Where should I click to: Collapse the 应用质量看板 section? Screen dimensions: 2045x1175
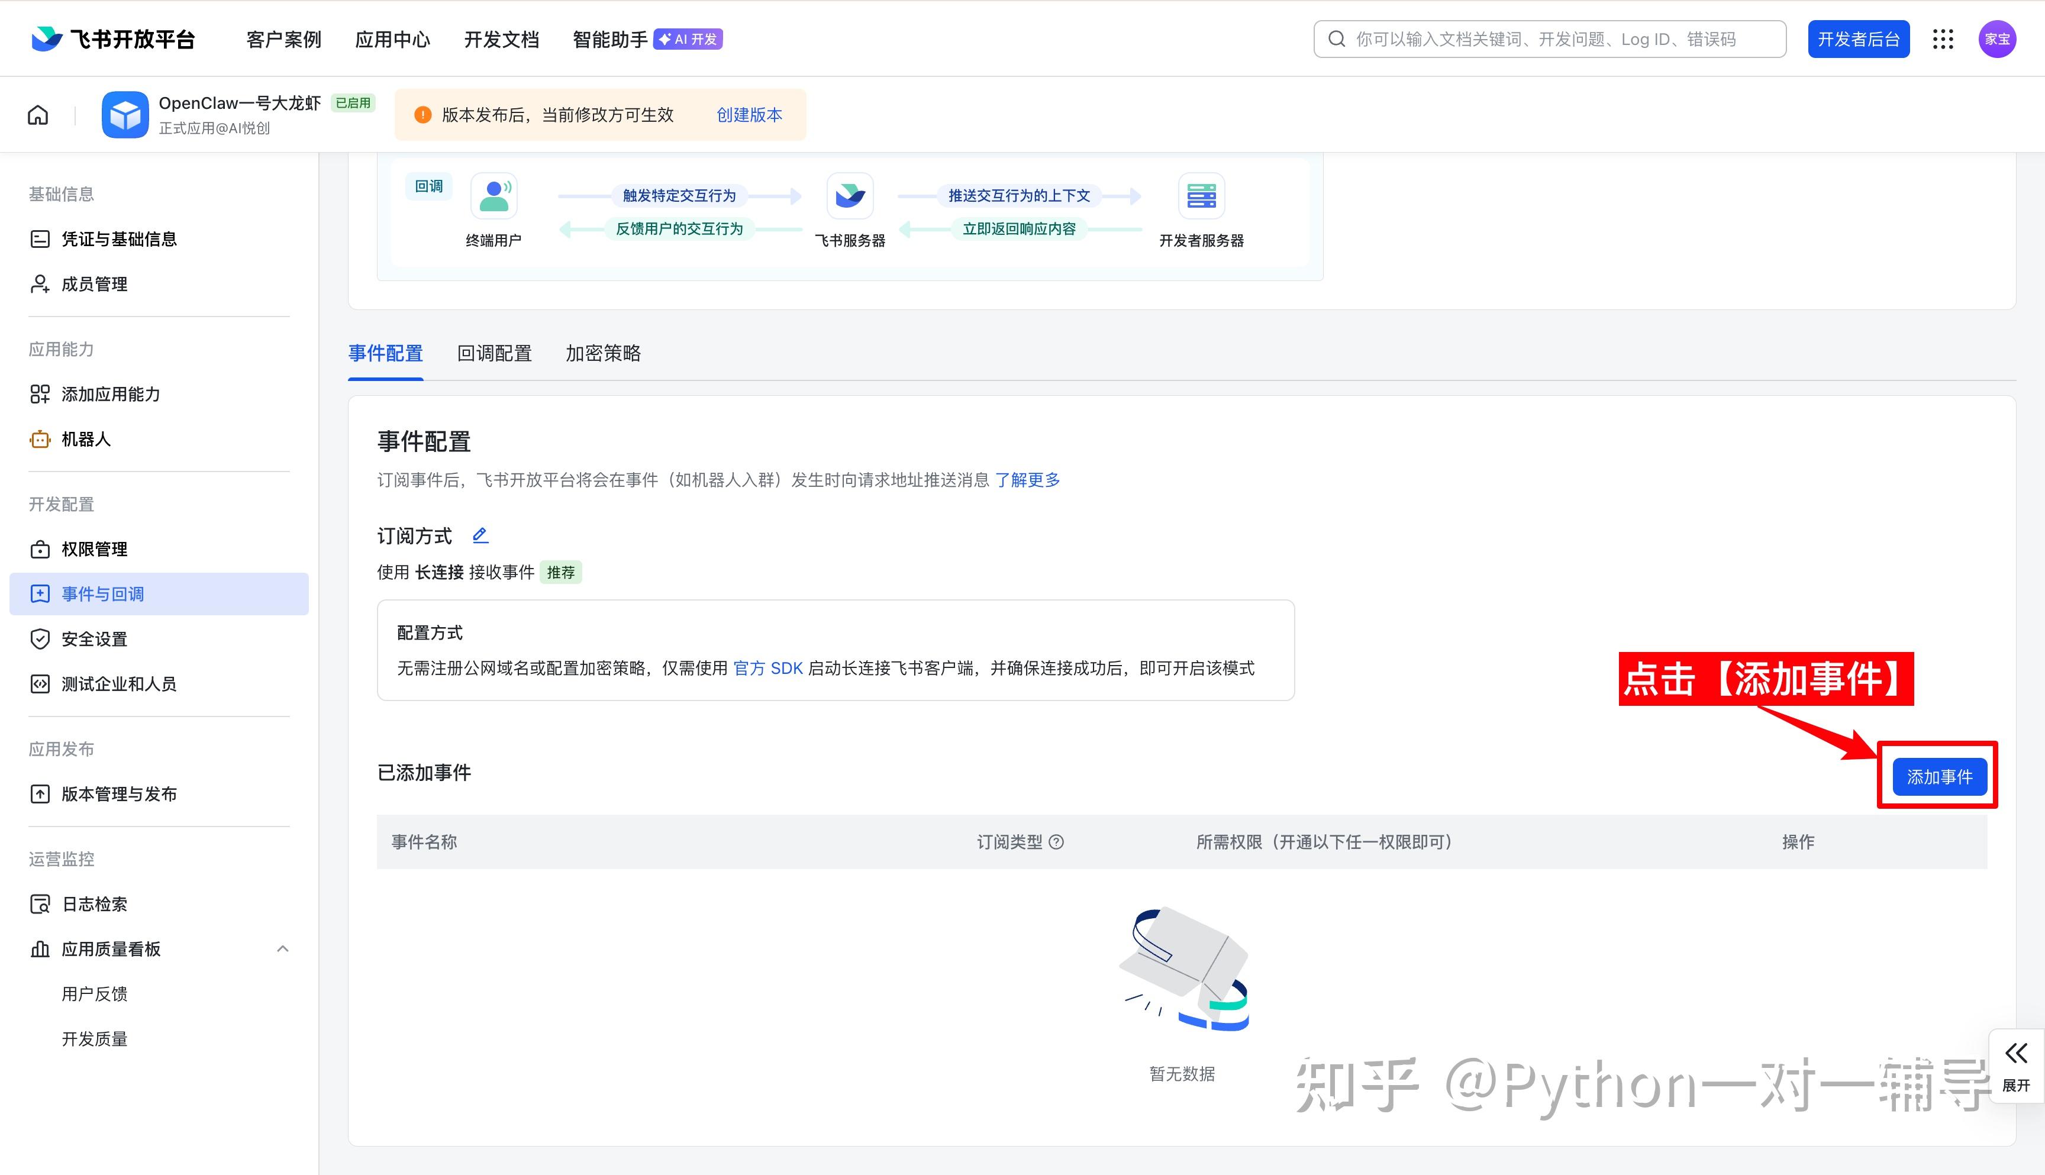coord(282,949)
